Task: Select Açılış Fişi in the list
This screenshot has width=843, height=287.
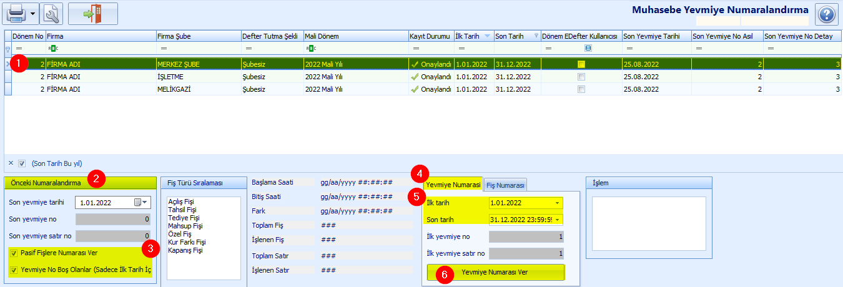Action: click(x=182, y=201)
